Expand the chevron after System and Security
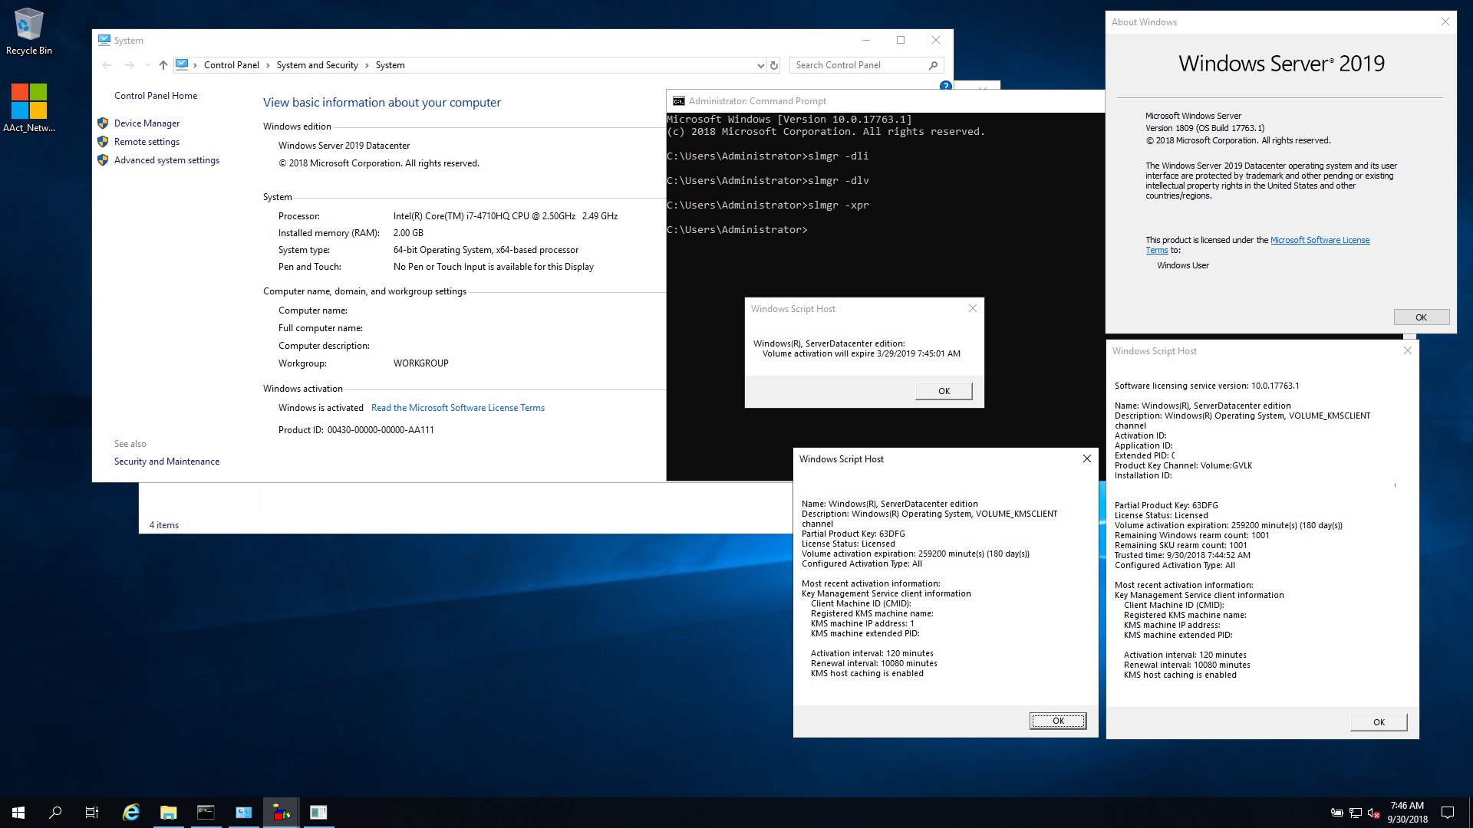The image size is (1473, 828). [367, 65]
